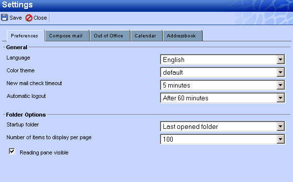This screenshot has width=293, height=182.
Task: Expand the items per page dropdown arrow
Action: pyautogui.click(x=280, y=139)
